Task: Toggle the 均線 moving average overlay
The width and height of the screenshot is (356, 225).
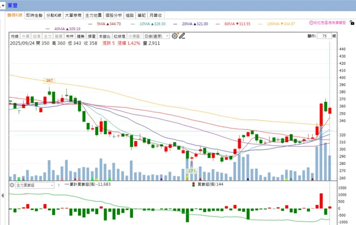Action: [x=14, y=36]
